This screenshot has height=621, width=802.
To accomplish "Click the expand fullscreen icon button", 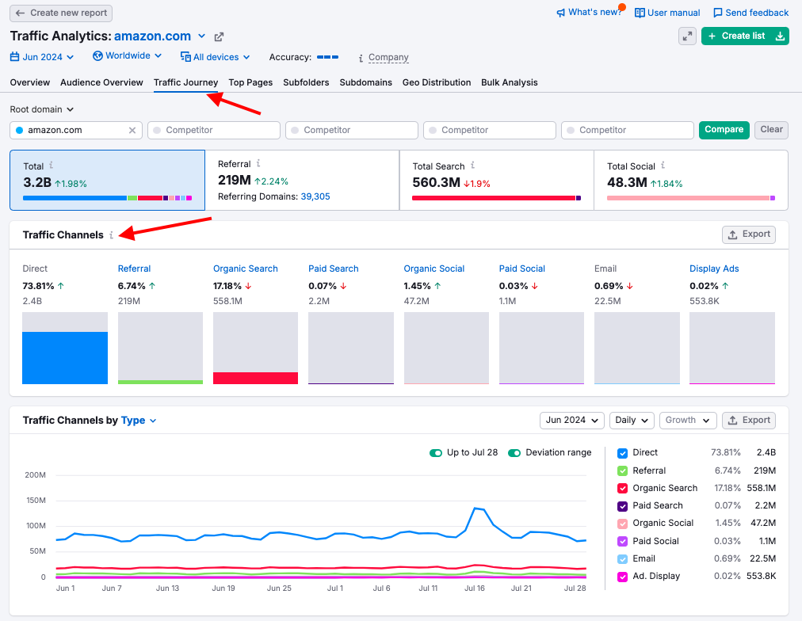I will 687,36.
